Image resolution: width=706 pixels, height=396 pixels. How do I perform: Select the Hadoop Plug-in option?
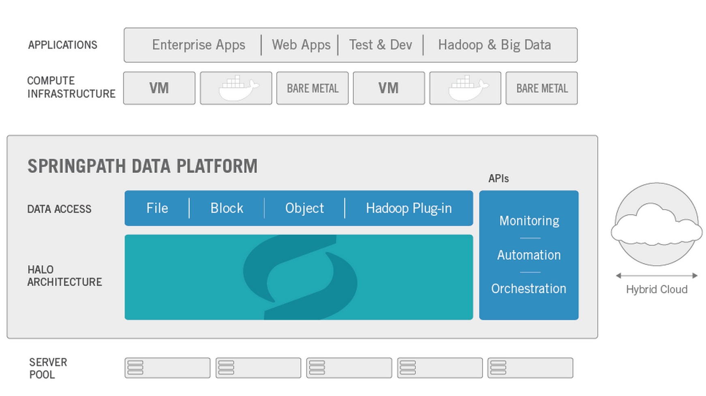coord(409,208)
